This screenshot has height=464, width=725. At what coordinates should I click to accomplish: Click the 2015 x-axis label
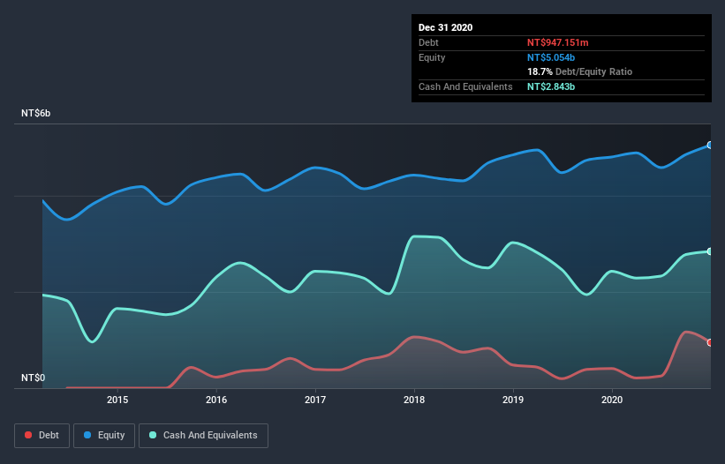117,400
